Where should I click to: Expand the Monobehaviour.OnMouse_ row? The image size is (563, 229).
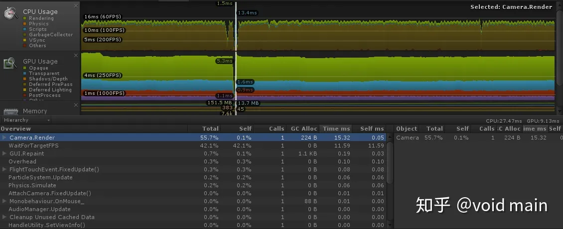click(4, 201)
